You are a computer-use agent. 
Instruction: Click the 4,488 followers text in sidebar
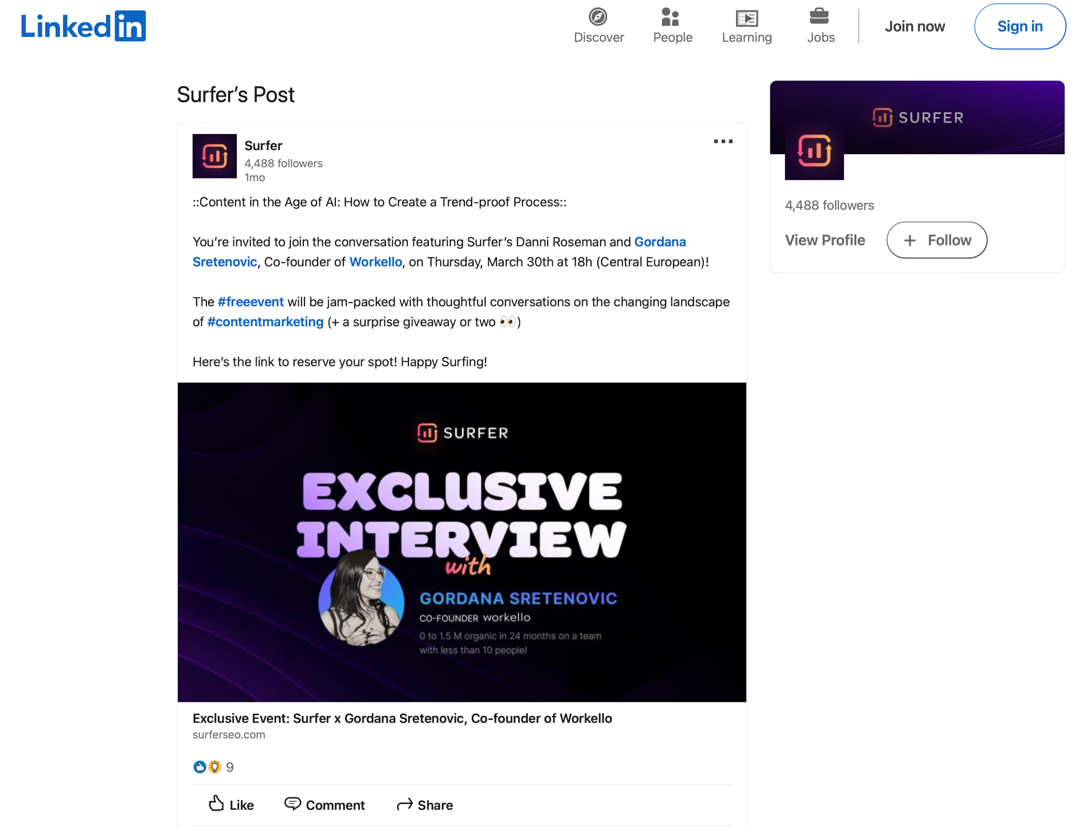pos(829,205)
